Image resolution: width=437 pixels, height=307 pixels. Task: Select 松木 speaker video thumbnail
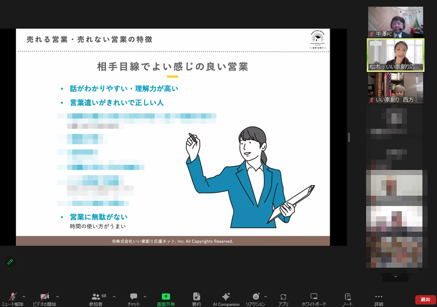pos(395,55)
